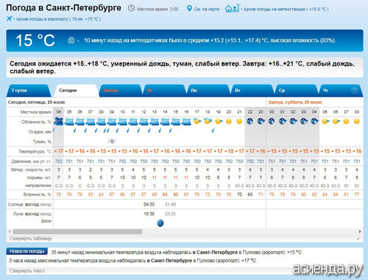Screen dimensions: 368x280
Task: Click the weather station house icon
Action: tap(232, 9)
